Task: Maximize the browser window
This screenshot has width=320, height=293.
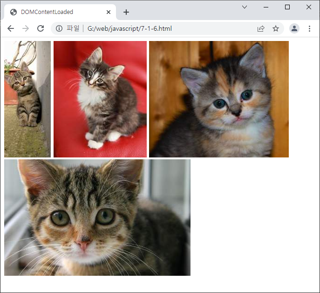Action: click(x=287, y=7)
